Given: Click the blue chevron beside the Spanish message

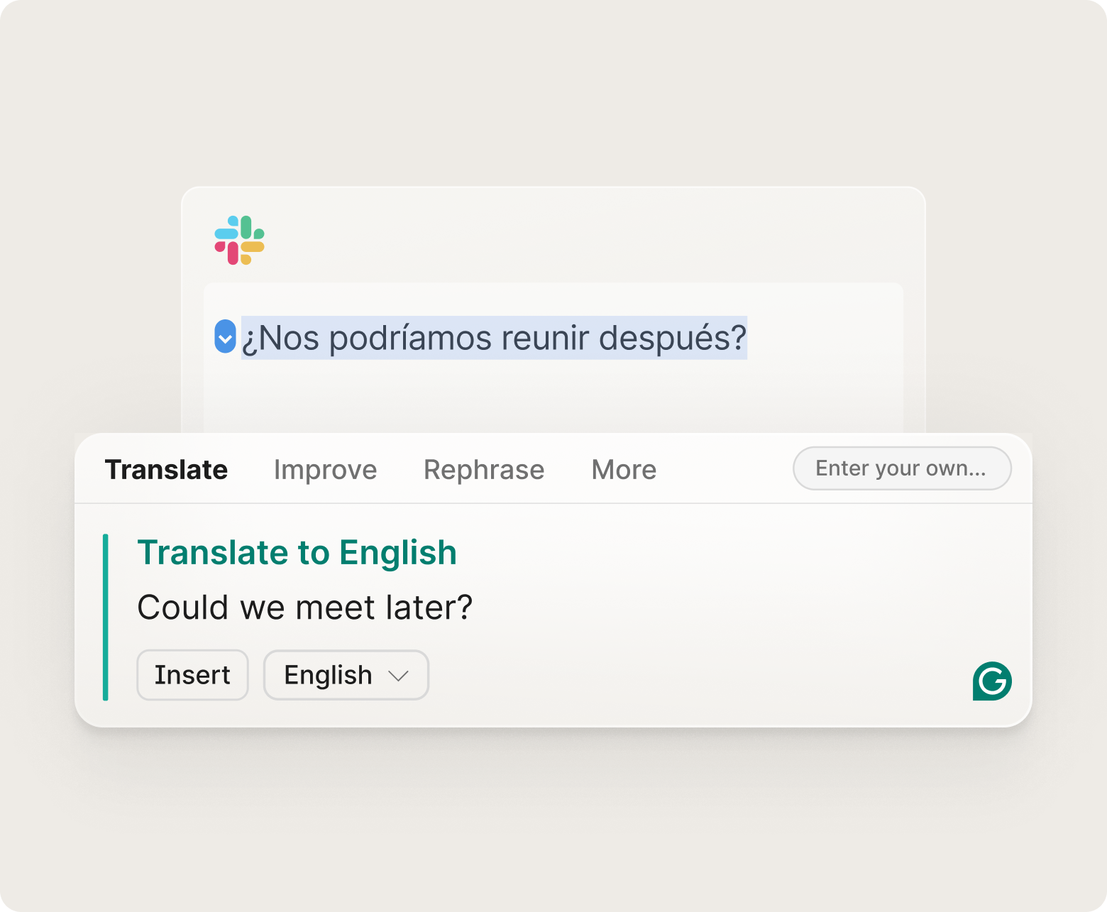Looking at the screenshot, I should tap(225, 337).
